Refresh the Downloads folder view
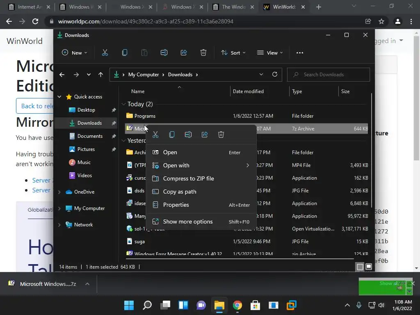Viewport: 420px width, 315px height. coord(274,75)
